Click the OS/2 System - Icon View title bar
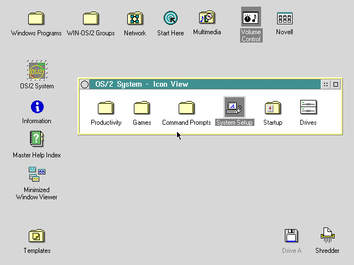This screenshot has height=265, width=354. point(205,84)
